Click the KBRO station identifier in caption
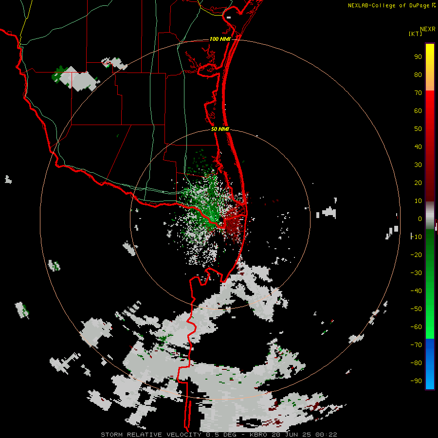The height and width of the screenshot is (438, 438). pos(258,435)
